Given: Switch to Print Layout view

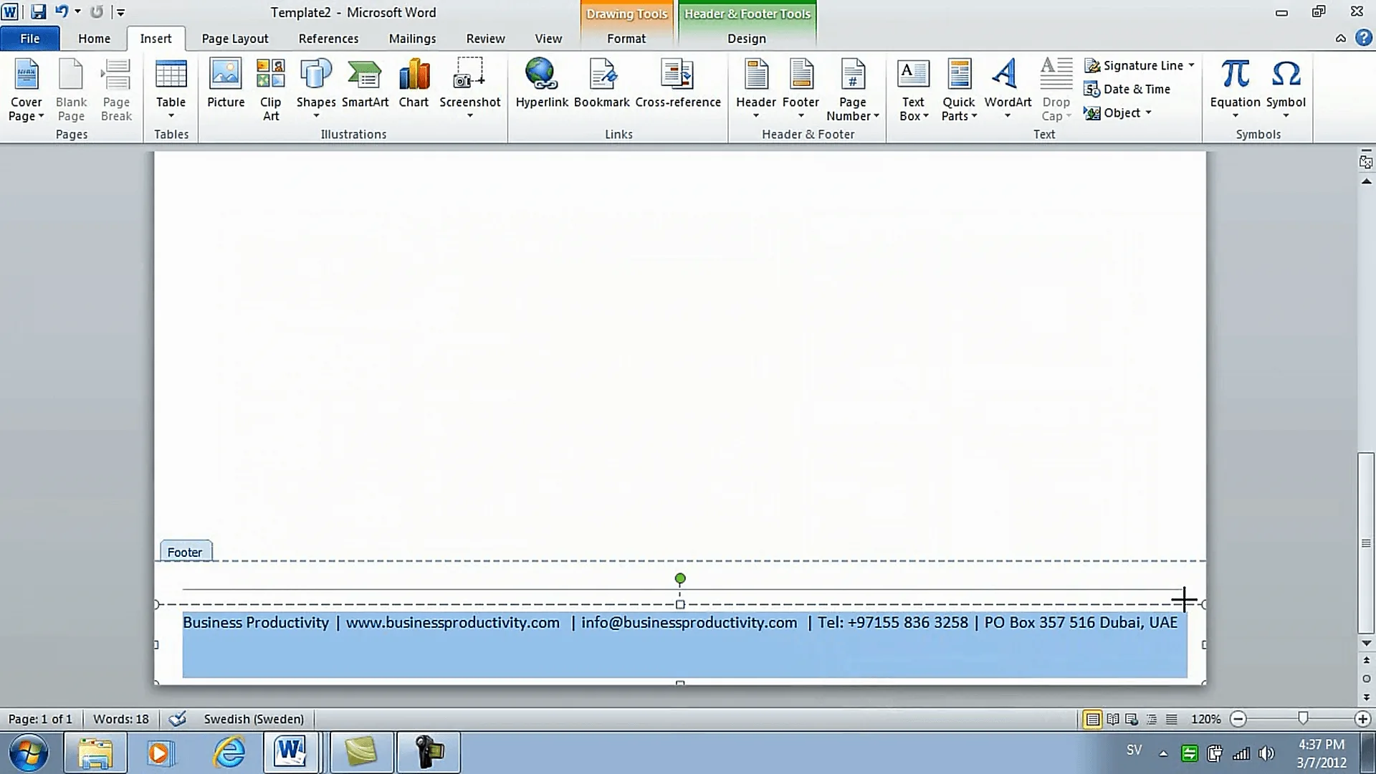Looking at the screenshot, I should 1092,719.
